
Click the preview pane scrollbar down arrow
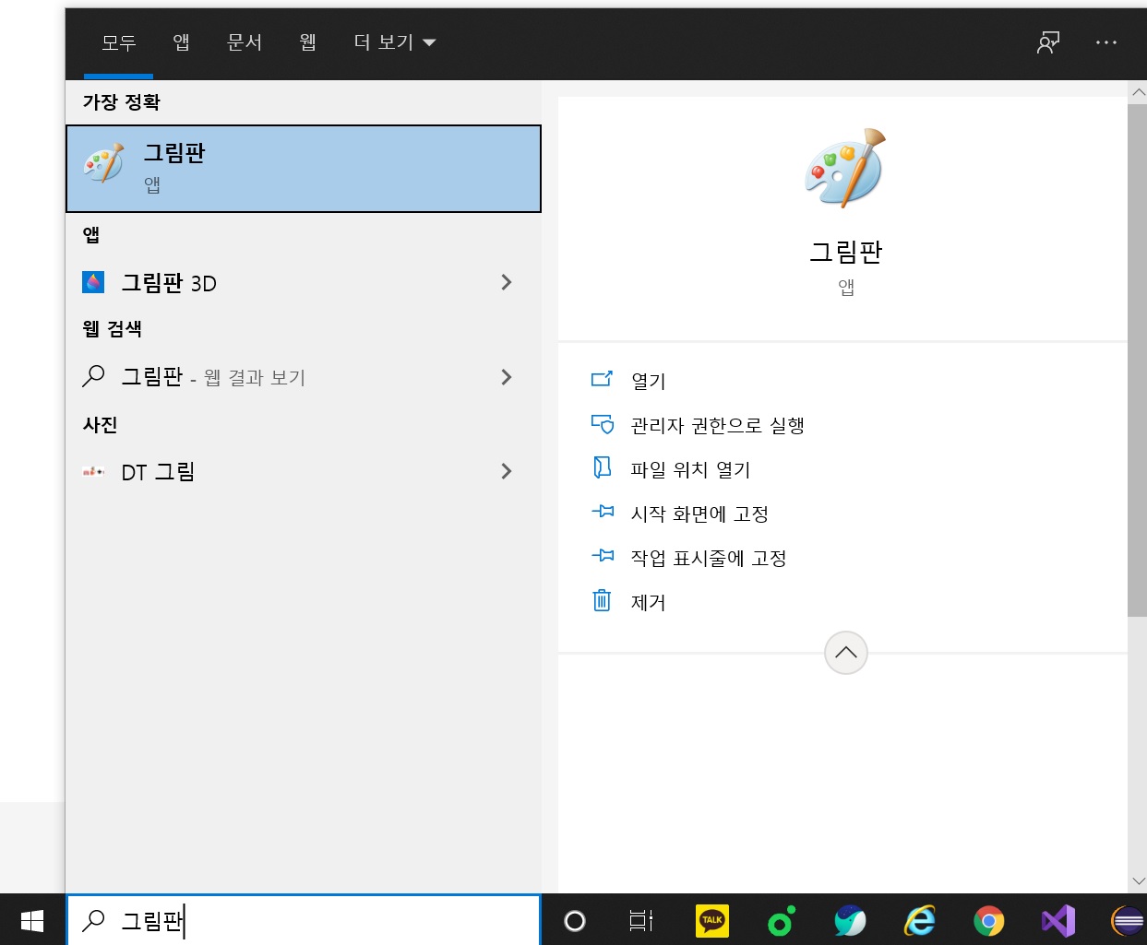click(x=1138, y=882)
